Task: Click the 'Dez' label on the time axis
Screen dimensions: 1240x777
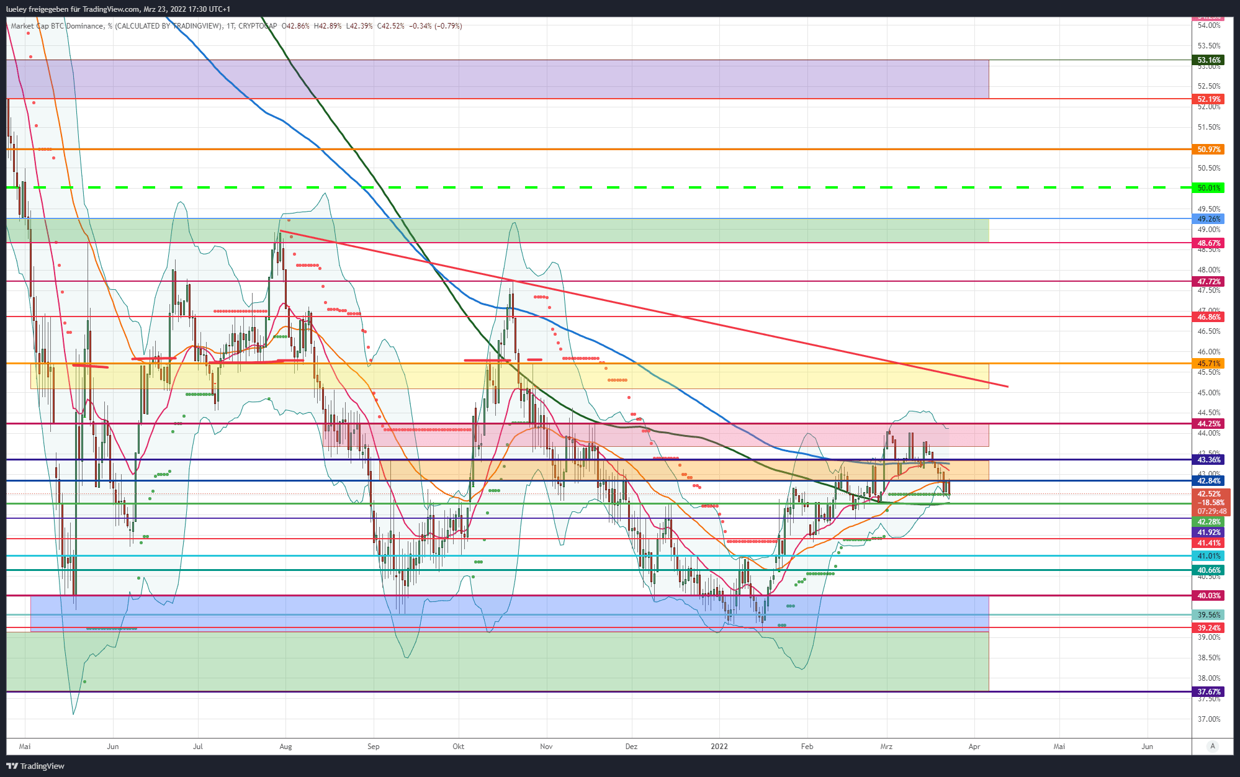Action: (631, 747)
